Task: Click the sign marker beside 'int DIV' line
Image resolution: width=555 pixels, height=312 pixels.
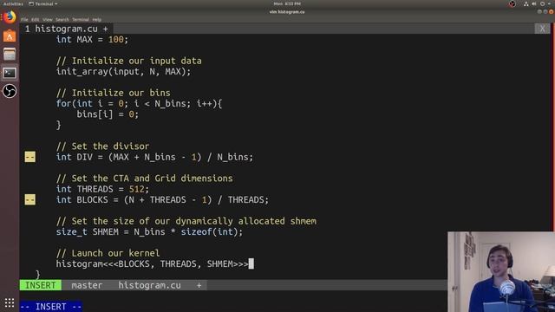Action: tap(30, 157)
